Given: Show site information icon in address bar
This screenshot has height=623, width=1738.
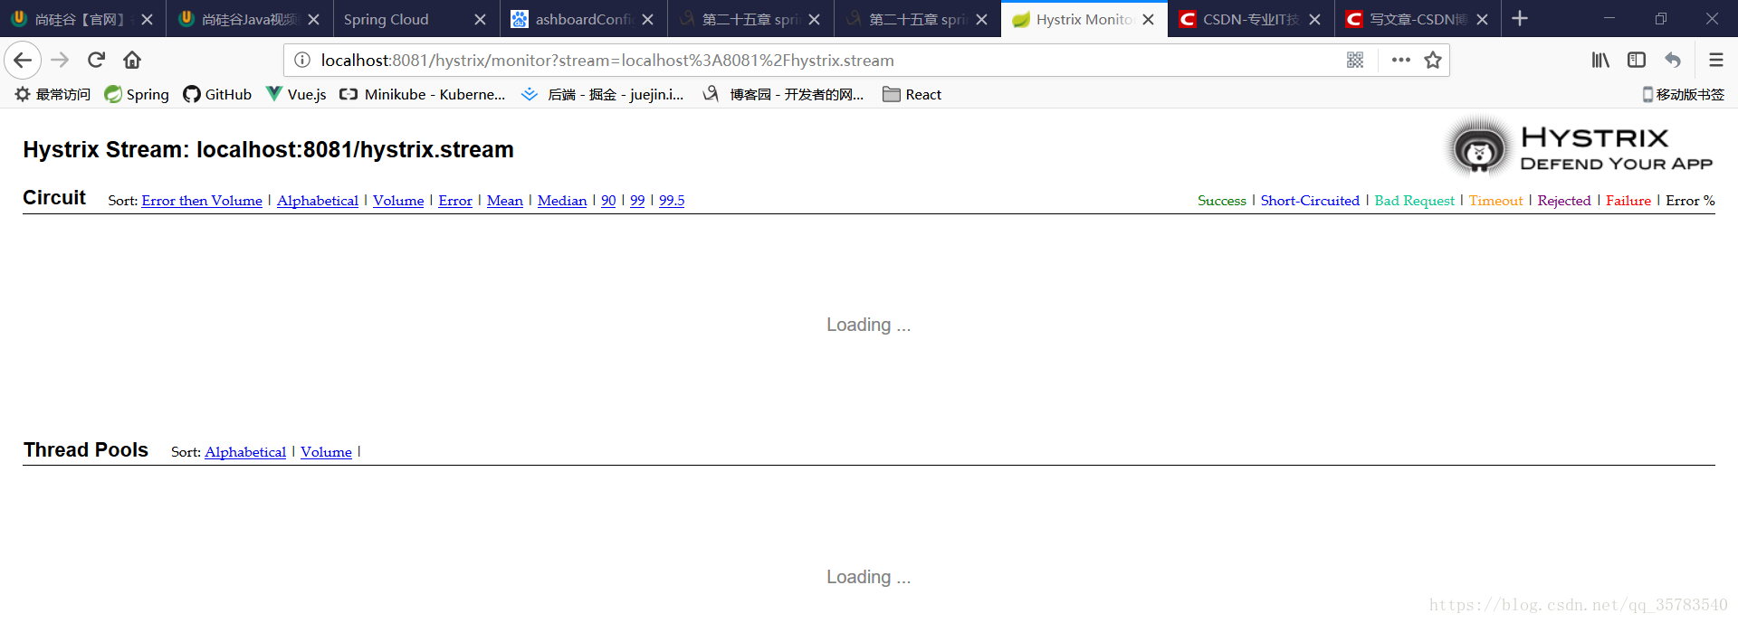Looking at the screenshot, I should point(302,61).
